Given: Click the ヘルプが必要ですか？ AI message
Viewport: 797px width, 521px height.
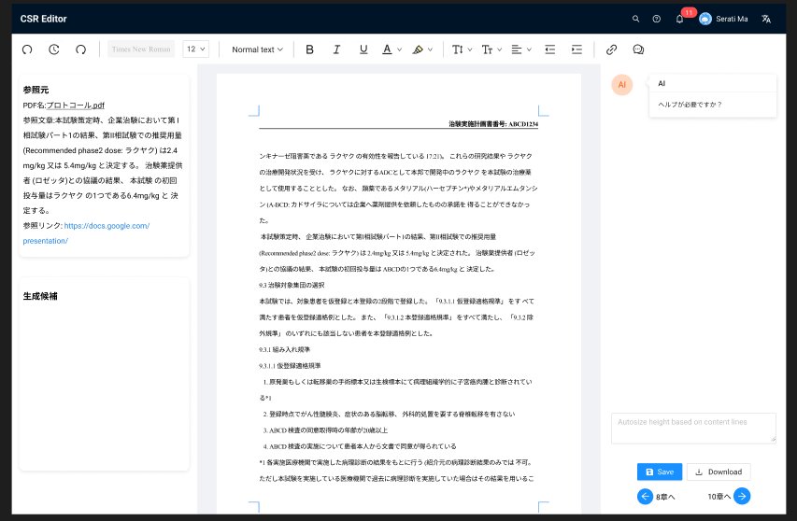Looking at the screenshot, I should 690,105.
